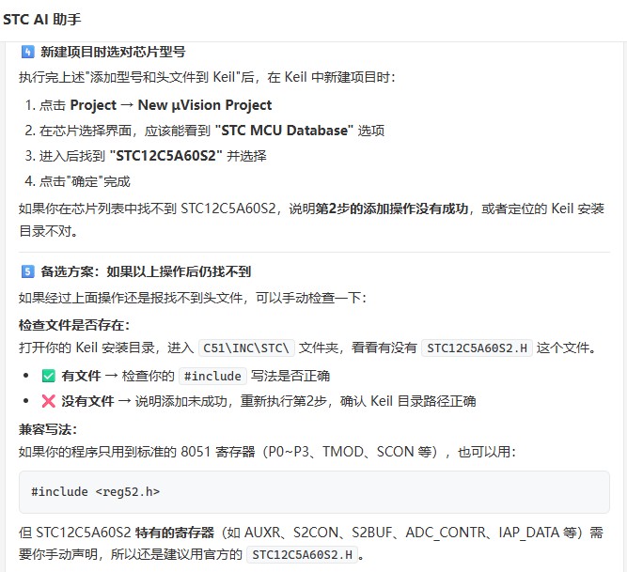The image size is (627, 572).
Task: Click the final inline code STC12C5A60S2.H after 官方的
Action: (303, 555)
